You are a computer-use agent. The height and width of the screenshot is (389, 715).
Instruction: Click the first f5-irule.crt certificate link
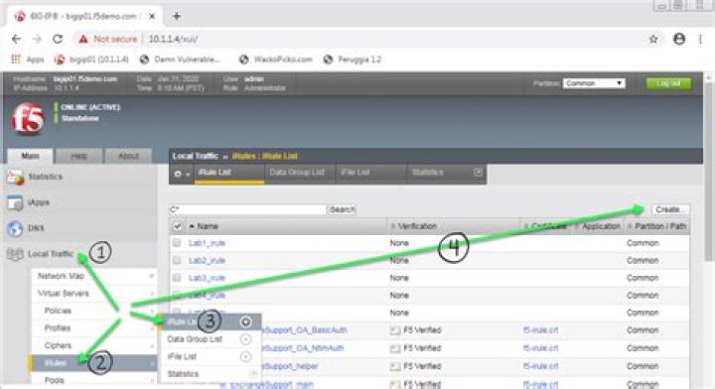(x=541, y=330)
